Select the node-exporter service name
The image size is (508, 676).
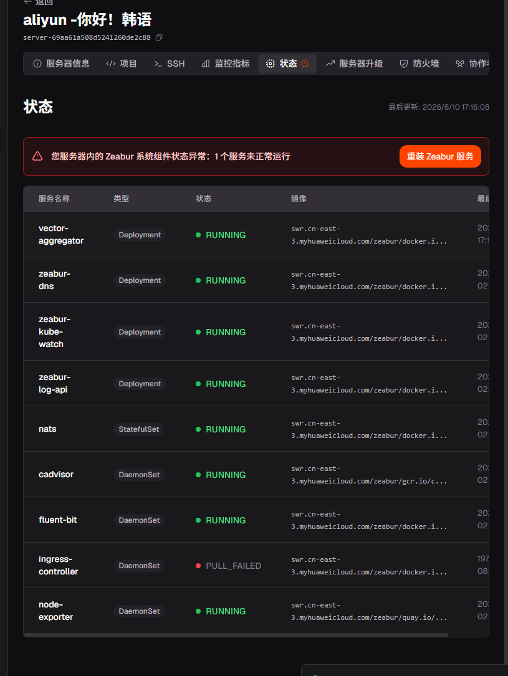tap(55, 611)
